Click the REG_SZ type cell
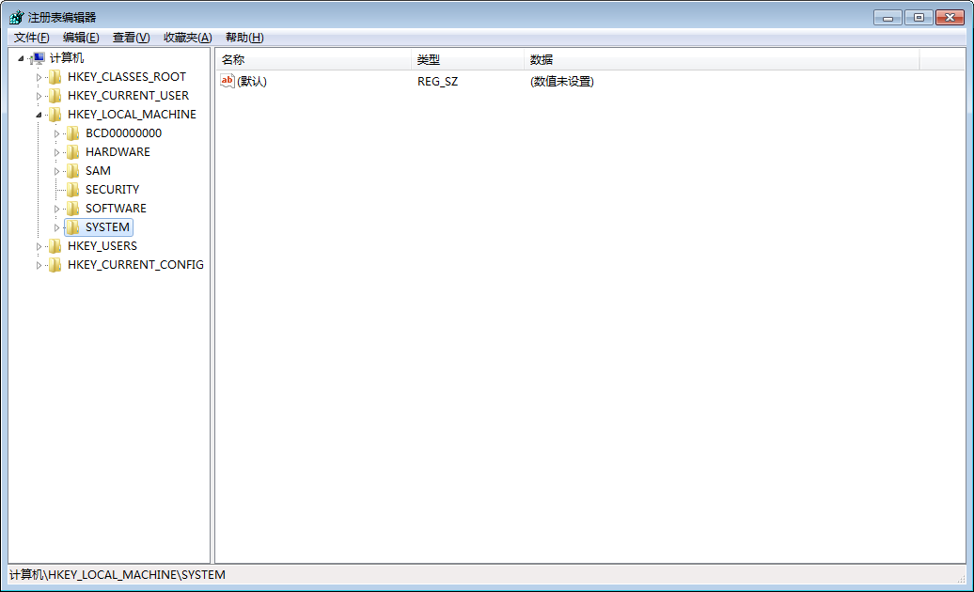 [437, 82]
